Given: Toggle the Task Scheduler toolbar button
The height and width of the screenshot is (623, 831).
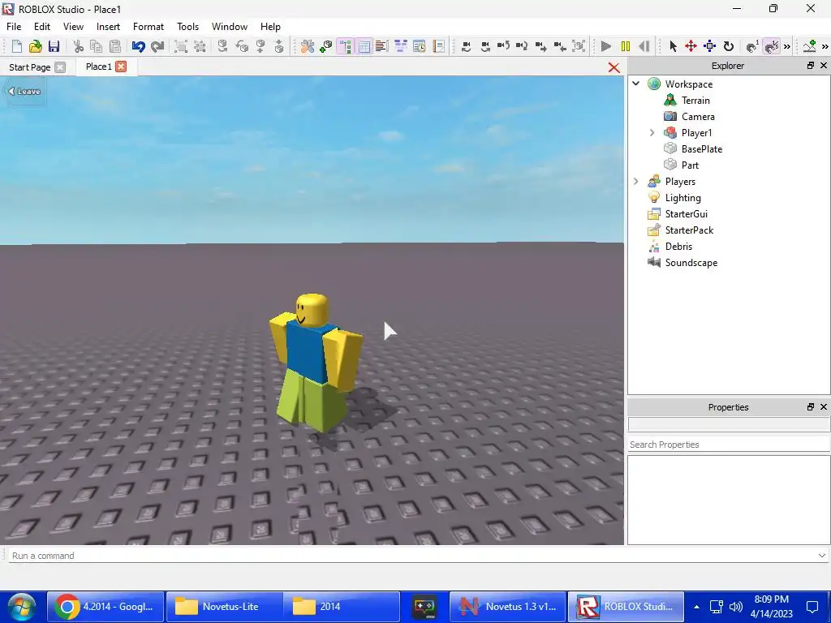Looking at the screenshot, I should [401, 46].
